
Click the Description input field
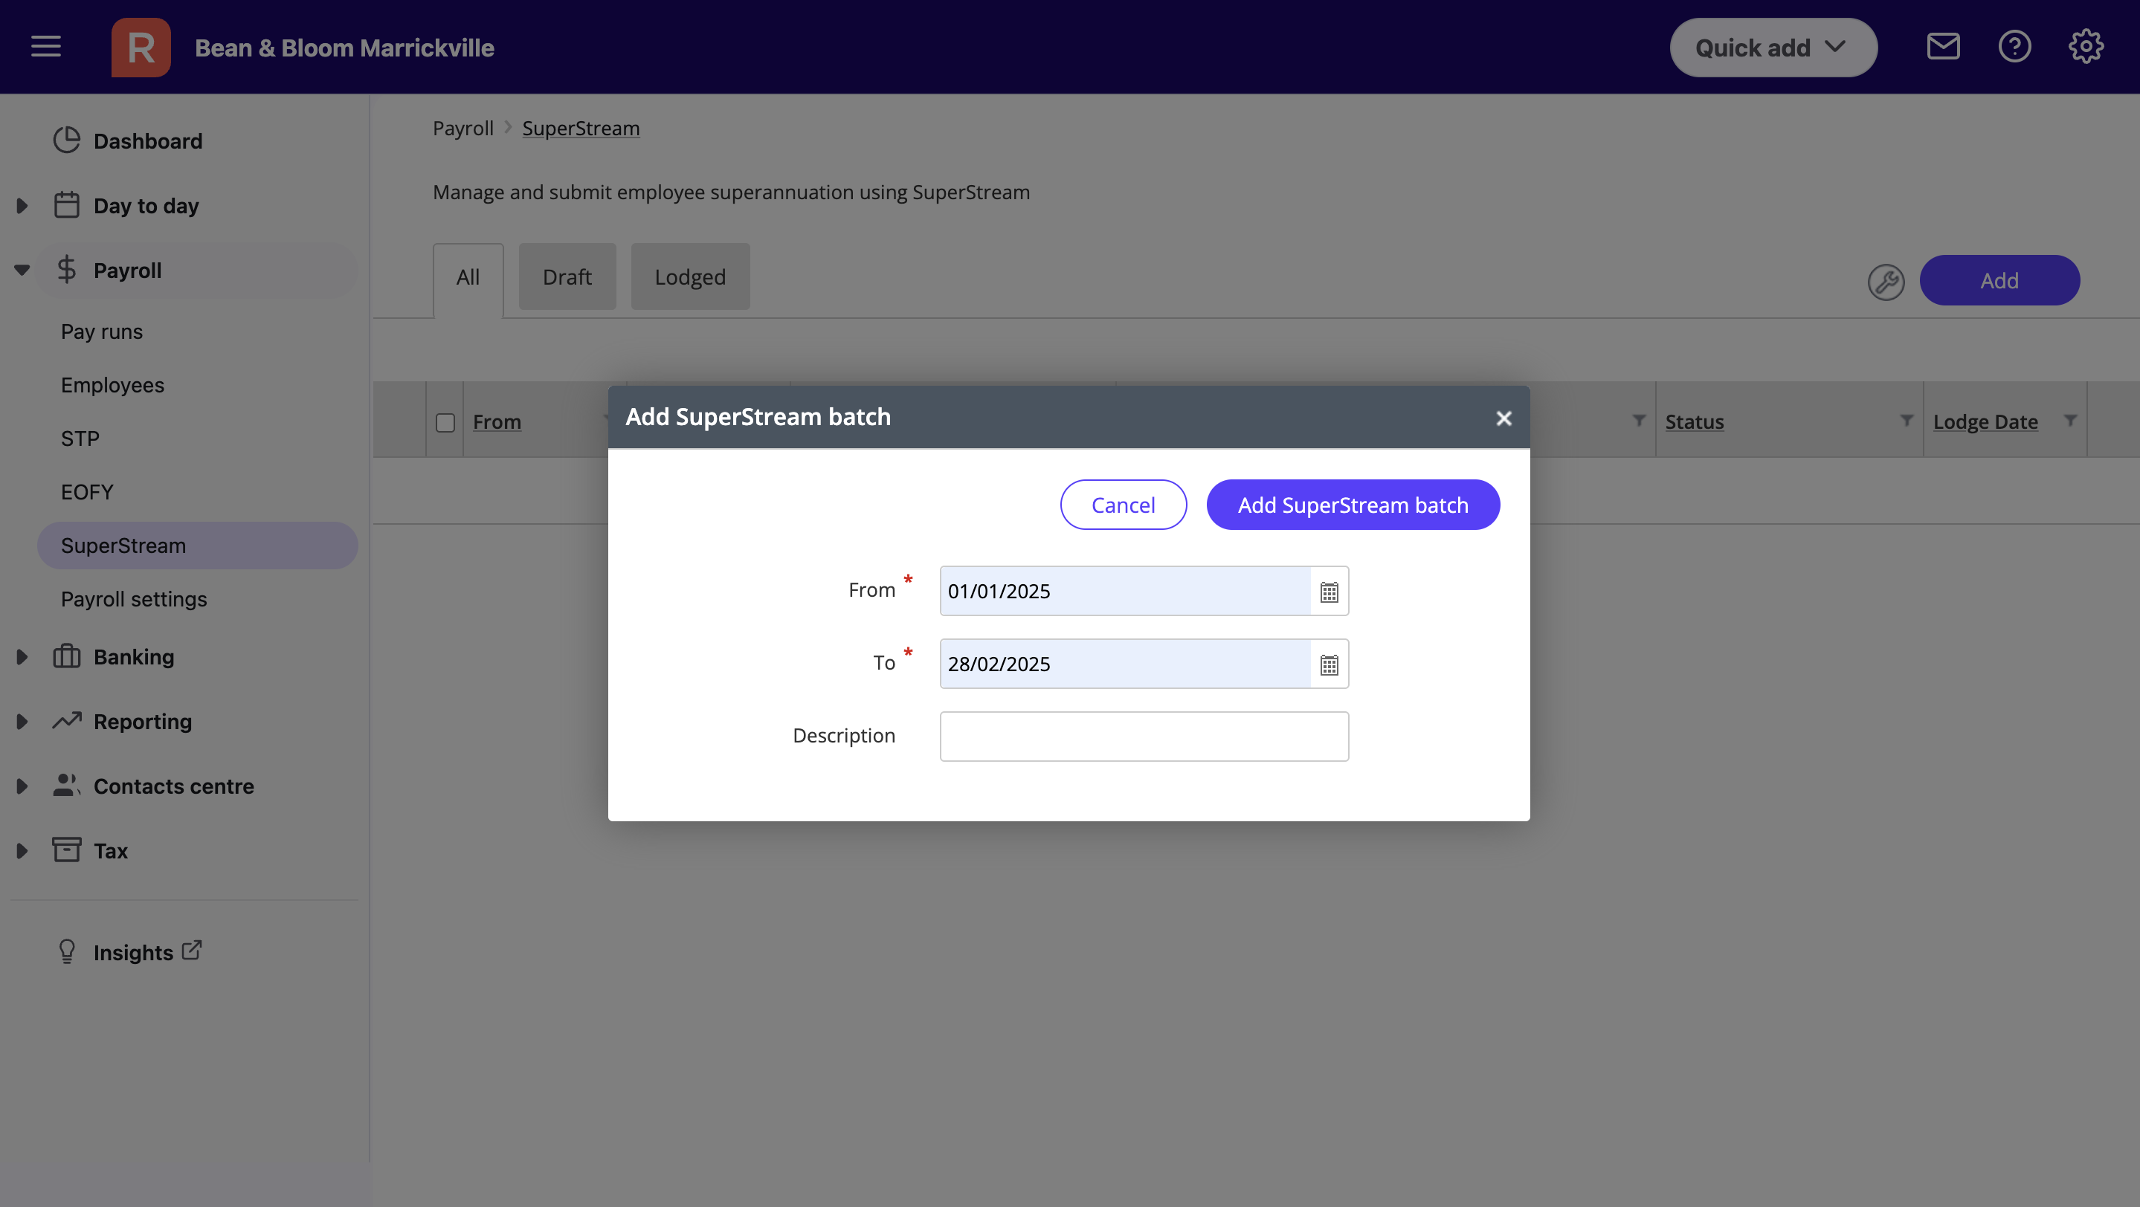pyautogui.click(x=1144, y=736)
